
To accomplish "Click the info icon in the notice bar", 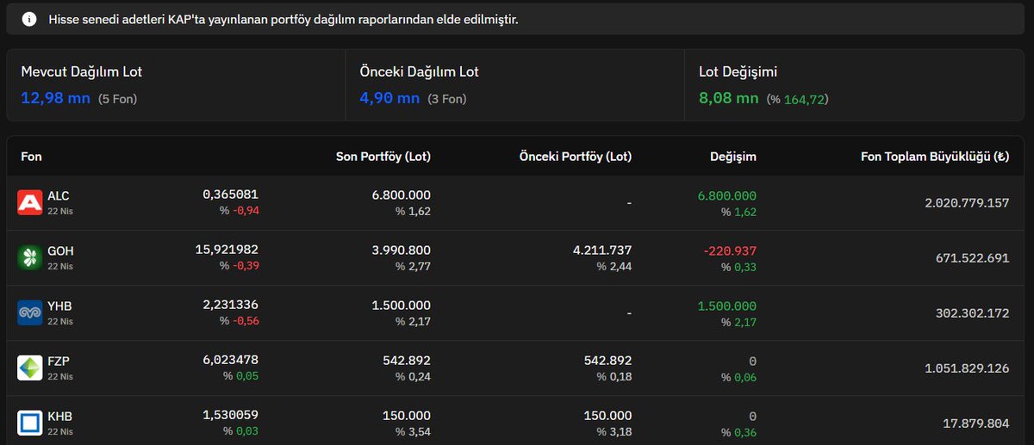I will pos(30,18).
